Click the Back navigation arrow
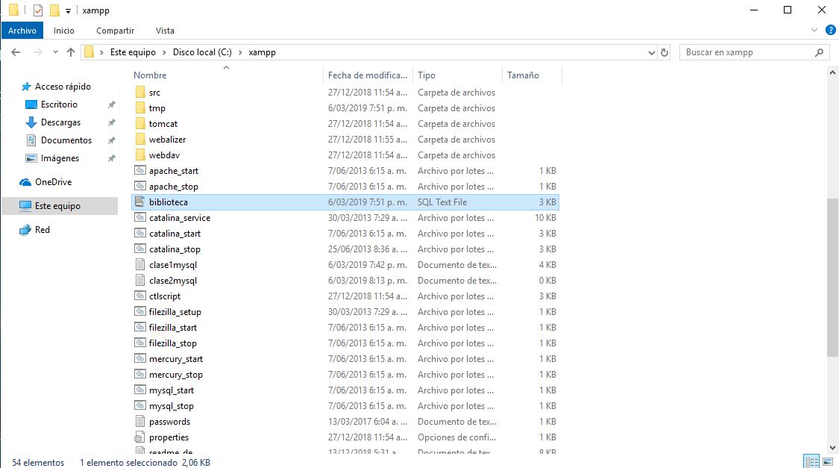 [15, 52]
